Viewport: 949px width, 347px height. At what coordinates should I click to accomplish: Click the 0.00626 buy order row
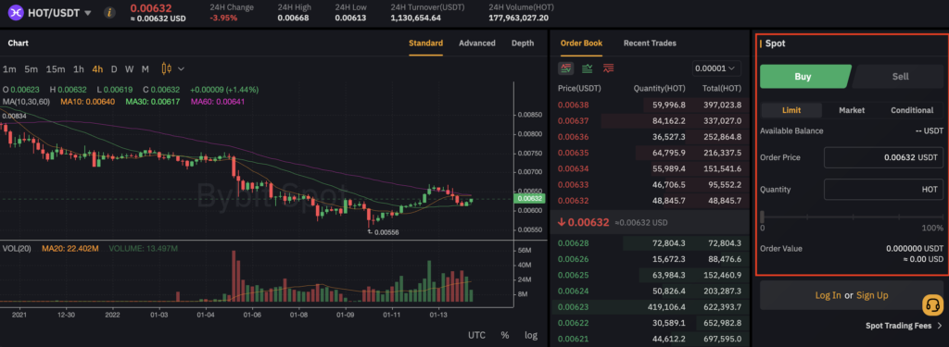point(650,259)
